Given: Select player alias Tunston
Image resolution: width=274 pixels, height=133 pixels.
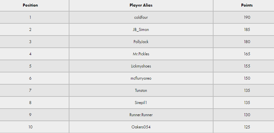Looking at the screenshot, I should tap(141, 91).
